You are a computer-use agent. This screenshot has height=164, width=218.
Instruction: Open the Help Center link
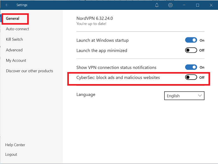(15, 145)
